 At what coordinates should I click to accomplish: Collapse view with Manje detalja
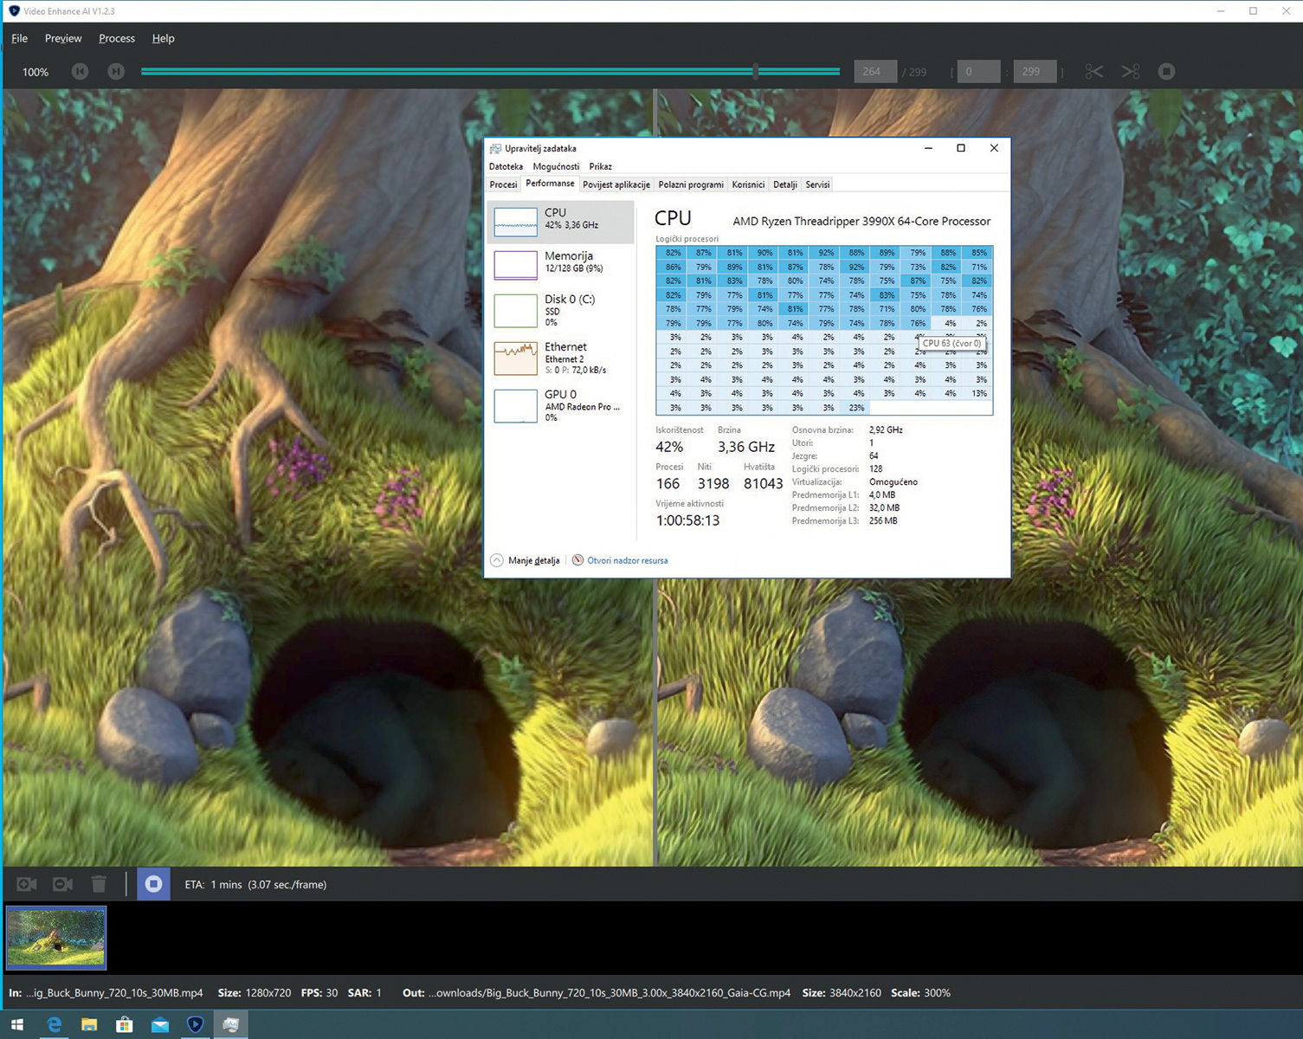(x=526, y=560)
